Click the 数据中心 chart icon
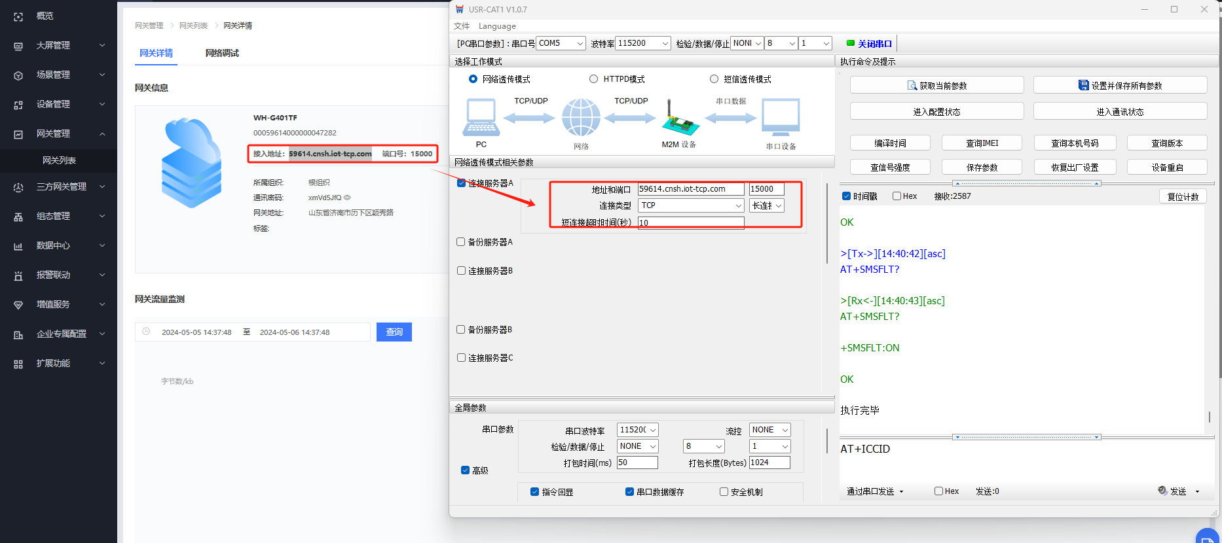 [x=18, y=246]
